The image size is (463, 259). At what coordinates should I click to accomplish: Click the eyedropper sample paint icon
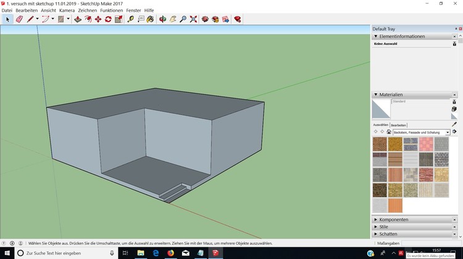[454, 124]
